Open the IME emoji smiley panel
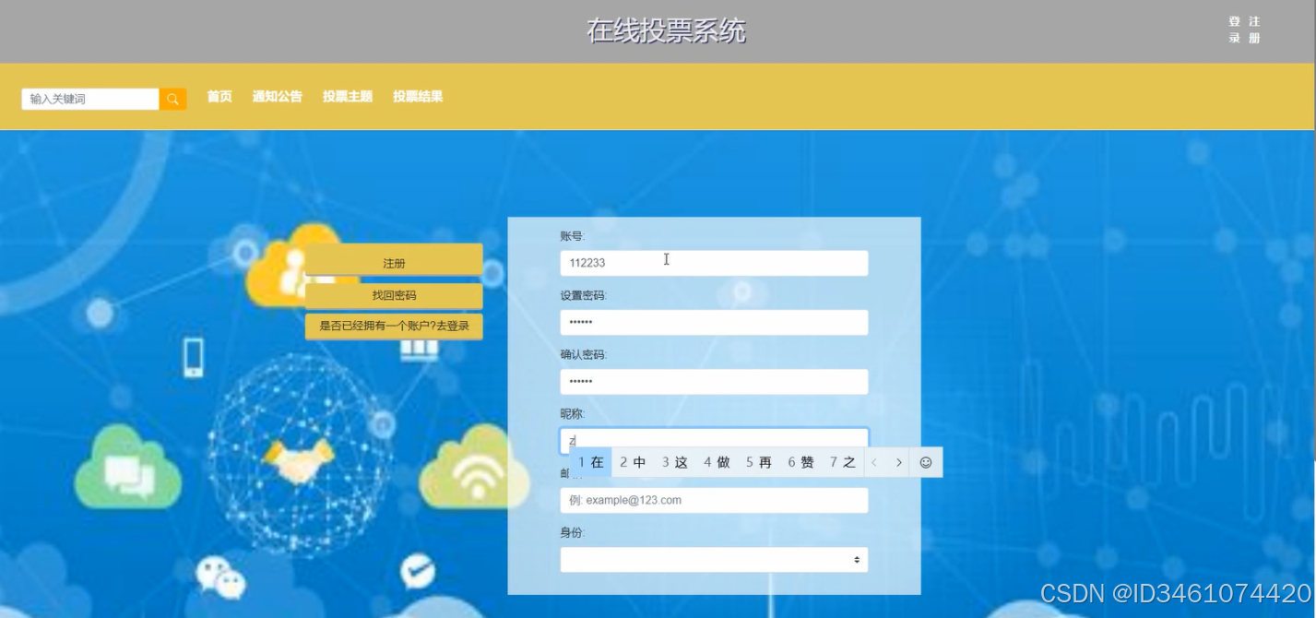 (x=926, y=462)
